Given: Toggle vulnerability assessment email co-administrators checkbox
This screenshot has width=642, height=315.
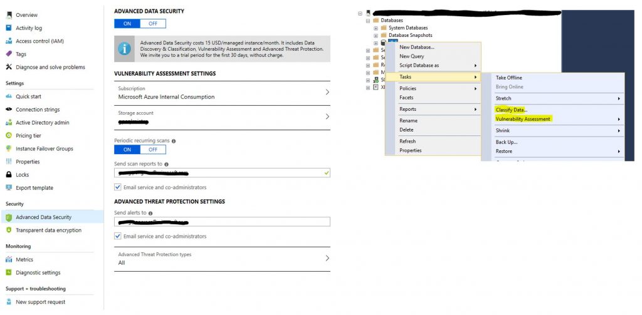Looking at the screenshot, I should pyautogui.click(x=118, y=187).
